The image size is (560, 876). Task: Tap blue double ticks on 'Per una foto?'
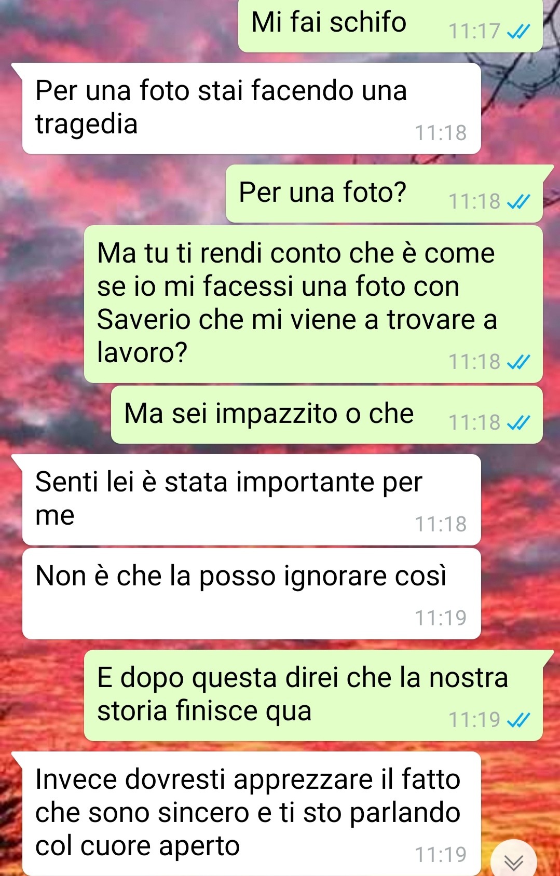pos(518,202)
